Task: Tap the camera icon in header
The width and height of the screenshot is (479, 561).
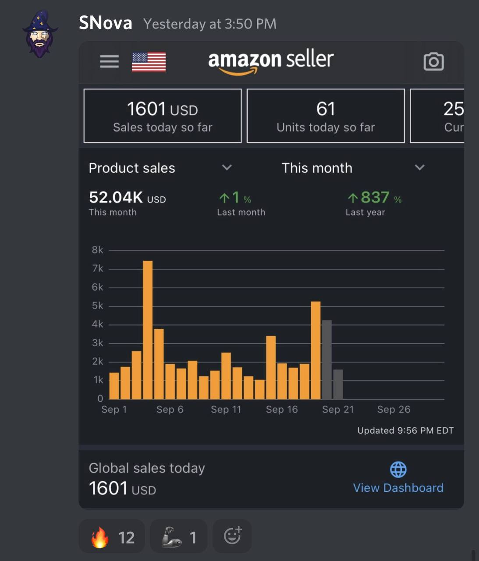Action: click(433, 61)
